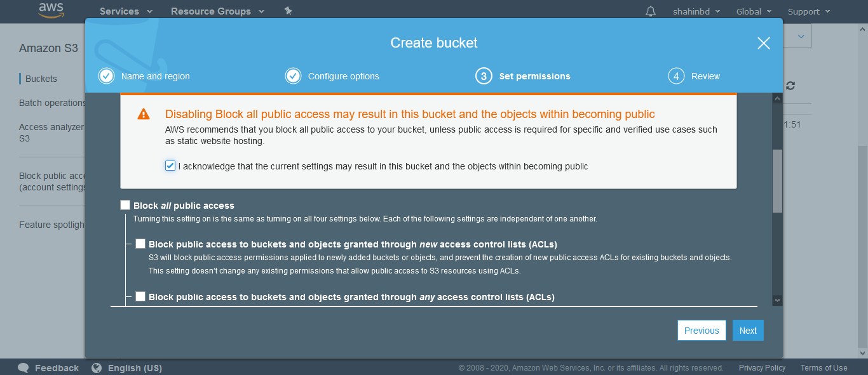Image resolution: width=868 pixels, height=375 pixels.
Task: Click the dialog scrollbar down arrow
Action: 777,299
